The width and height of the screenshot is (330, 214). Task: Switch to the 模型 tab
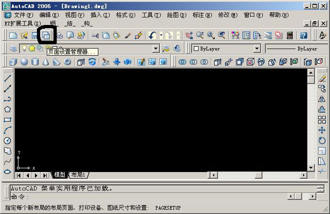pyautogui.click(x=60, y=175)
